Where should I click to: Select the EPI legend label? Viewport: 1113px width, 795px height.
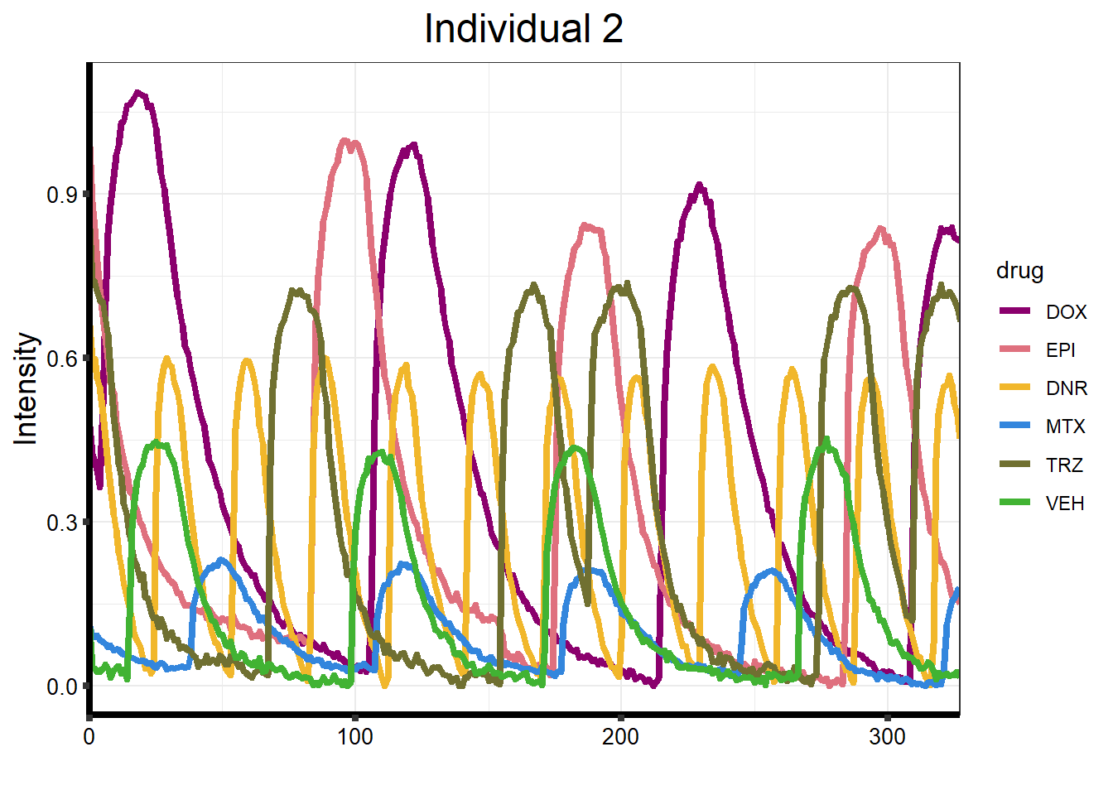pyautogui.click(x=1060, y=350)
